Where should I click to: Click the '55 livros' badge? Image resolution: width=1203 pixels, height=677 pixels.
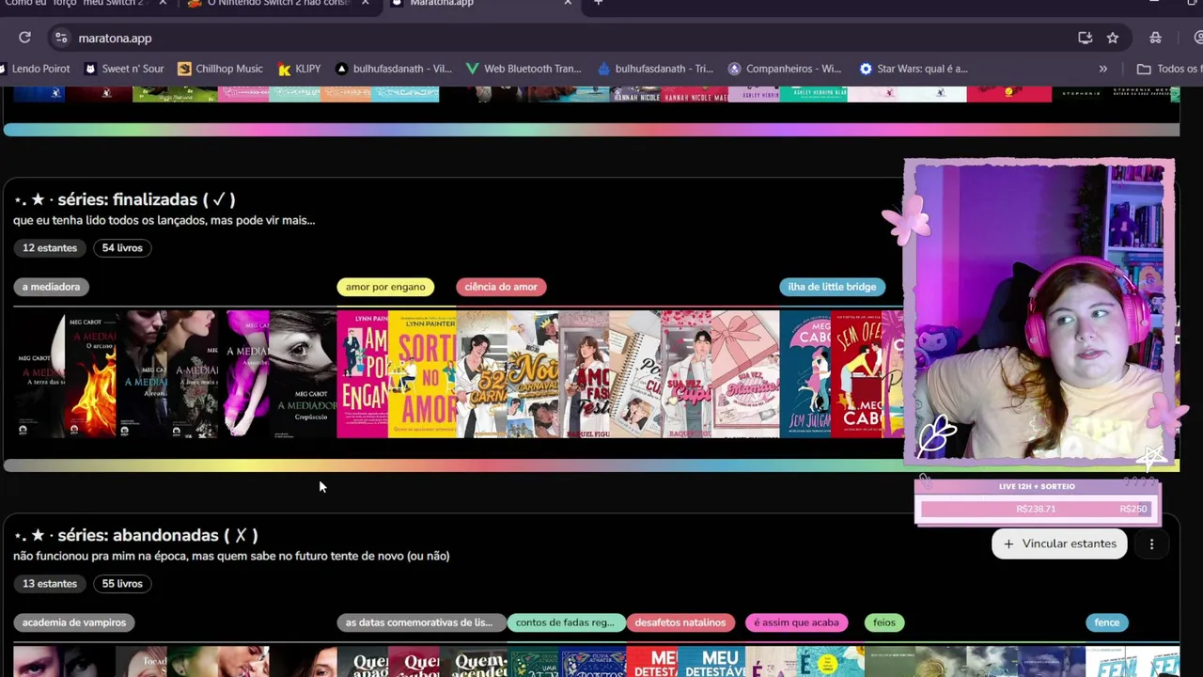(122, 584)
